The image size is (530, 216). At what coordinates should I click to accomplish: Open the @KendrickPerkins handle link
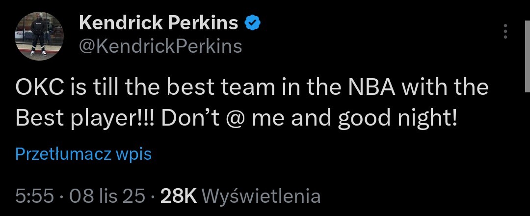160,46
